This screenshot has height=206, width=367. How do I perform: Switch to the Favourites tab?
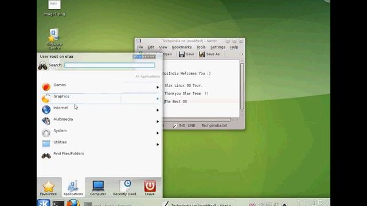(x=48, y=188)
